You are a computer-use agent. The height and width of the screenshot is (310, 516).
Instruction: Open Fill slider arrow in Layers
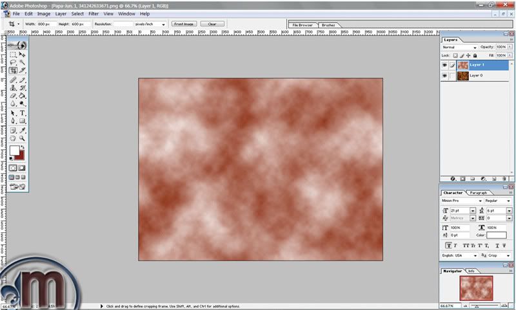click(x=510, y=55)
